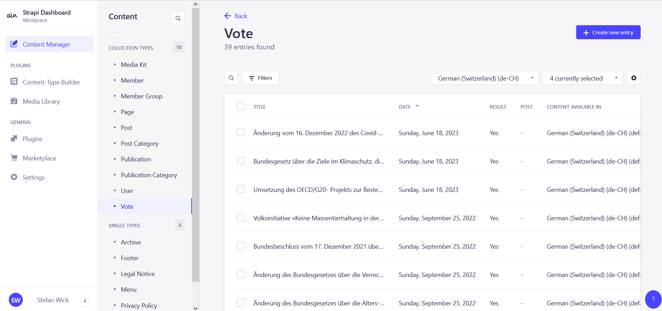Click the Stefan Wick user name
This screenshot has width=662, height=311.
pyautogui.click(x=53, y=300)
